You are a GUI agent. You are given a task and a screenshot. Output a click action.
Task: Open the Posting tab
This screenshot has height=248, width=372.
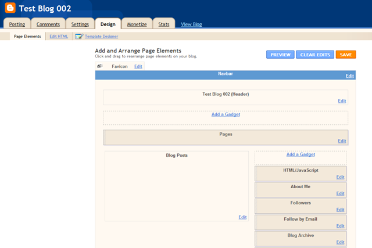click(17, 24)
